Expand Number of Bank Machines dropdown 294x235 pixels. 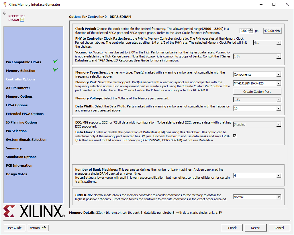pyautogui.click(x=279, y=176)
